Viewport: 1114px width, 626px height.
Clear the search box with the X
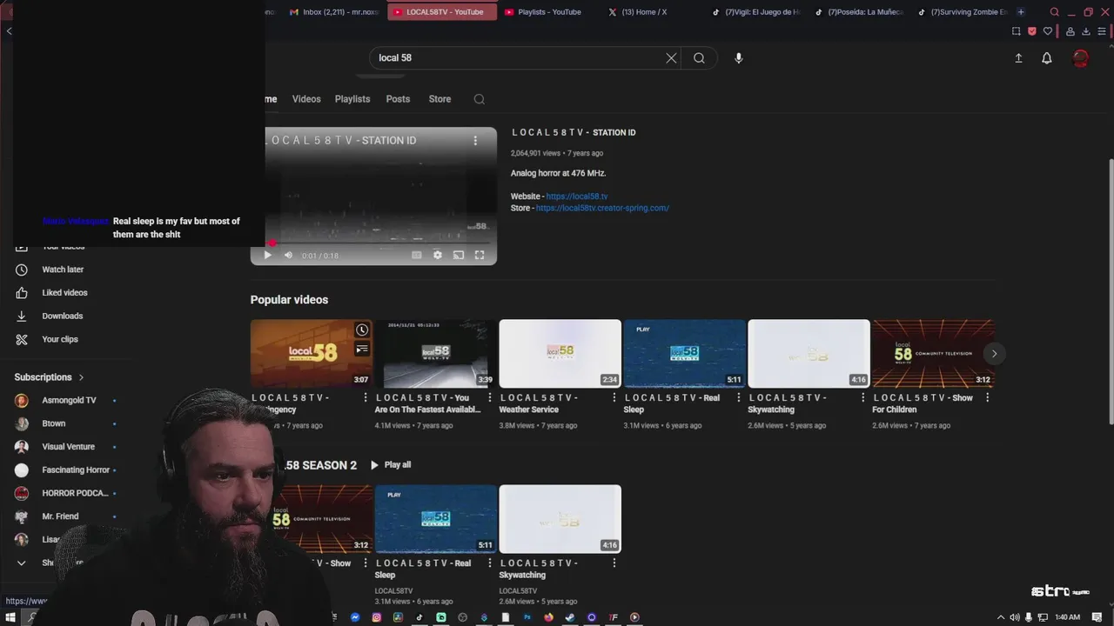tap(671, 58)
